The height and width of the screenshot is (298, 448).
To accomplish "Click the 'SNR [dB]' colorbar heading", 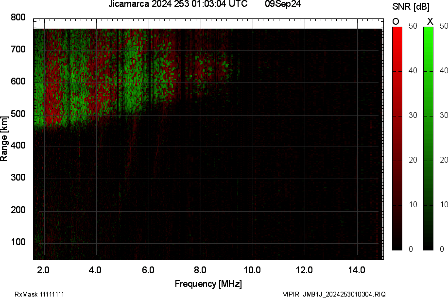I will [411, 7].
